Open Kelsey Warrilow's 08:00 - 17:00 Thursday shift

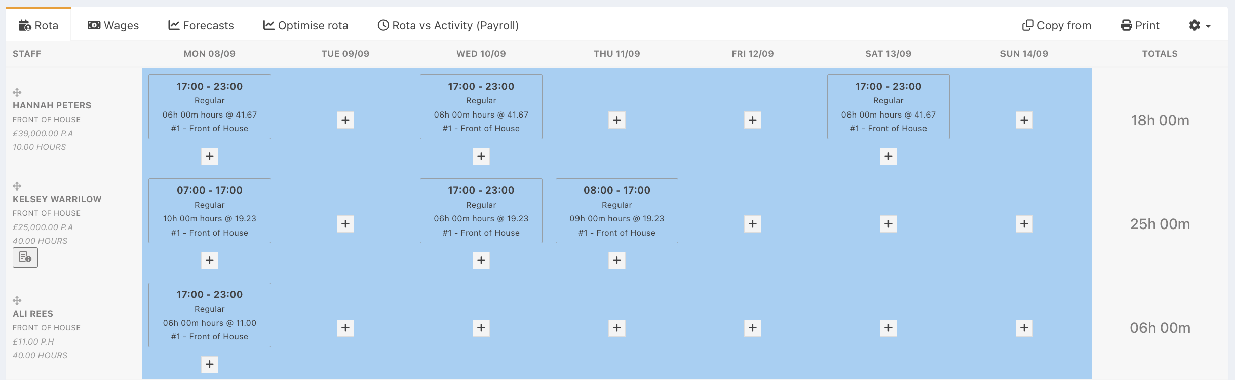tap(617, 211)
